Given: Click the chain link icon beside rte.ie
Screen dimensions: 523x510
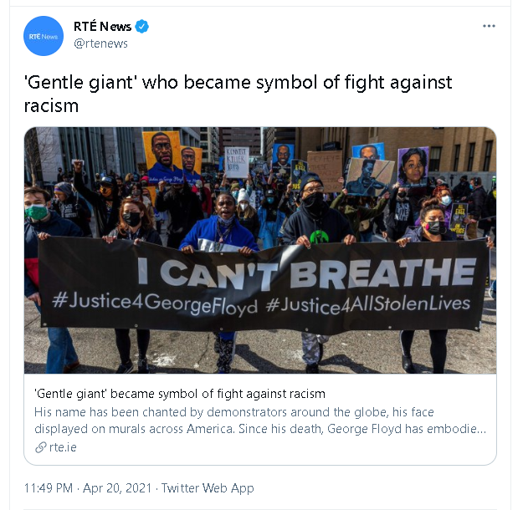Looking at the screenshot, I should coord(40,447).
